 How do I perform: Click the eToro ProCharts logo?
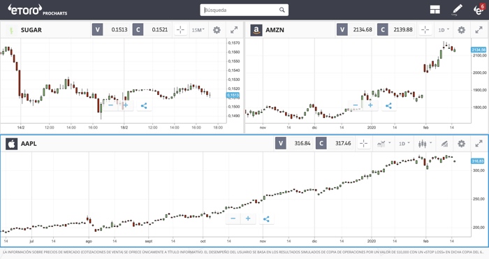pyautogui.click(x=38, y=10)
